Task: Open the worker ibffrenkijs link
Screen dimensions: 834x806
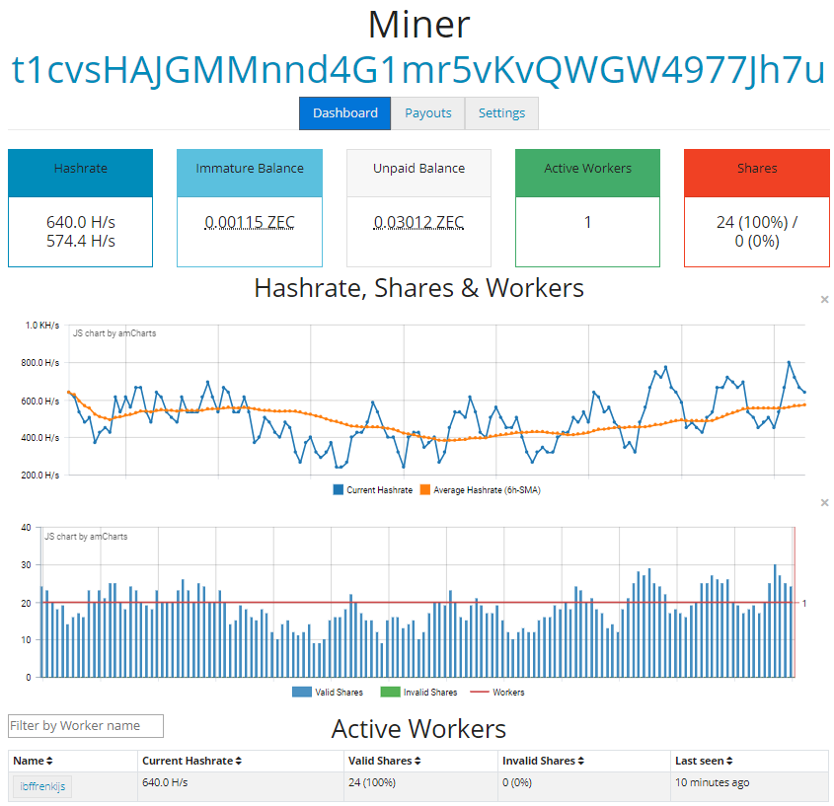Action: [42, 786]
